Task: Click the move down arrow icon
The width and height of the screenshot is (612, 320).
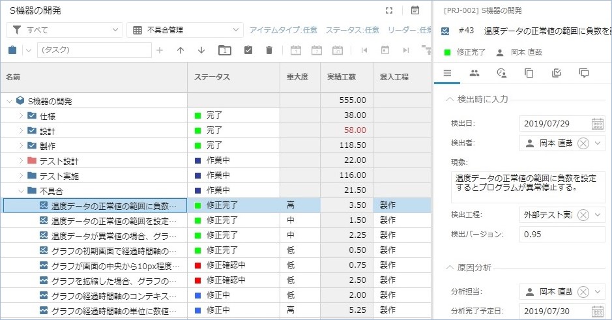Action: 201,50
